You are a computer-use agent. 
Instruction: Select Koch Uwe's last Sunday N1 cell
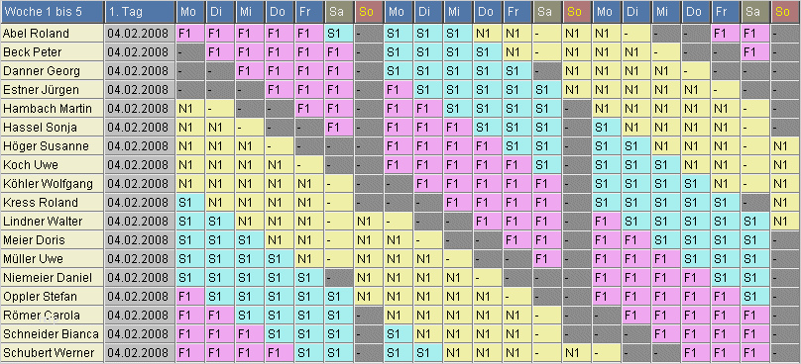pos(786,165)
